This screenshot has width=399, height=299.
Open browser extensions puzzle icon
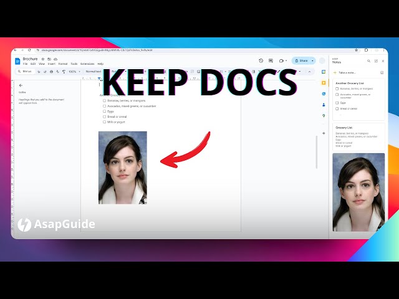click(366, 50)
